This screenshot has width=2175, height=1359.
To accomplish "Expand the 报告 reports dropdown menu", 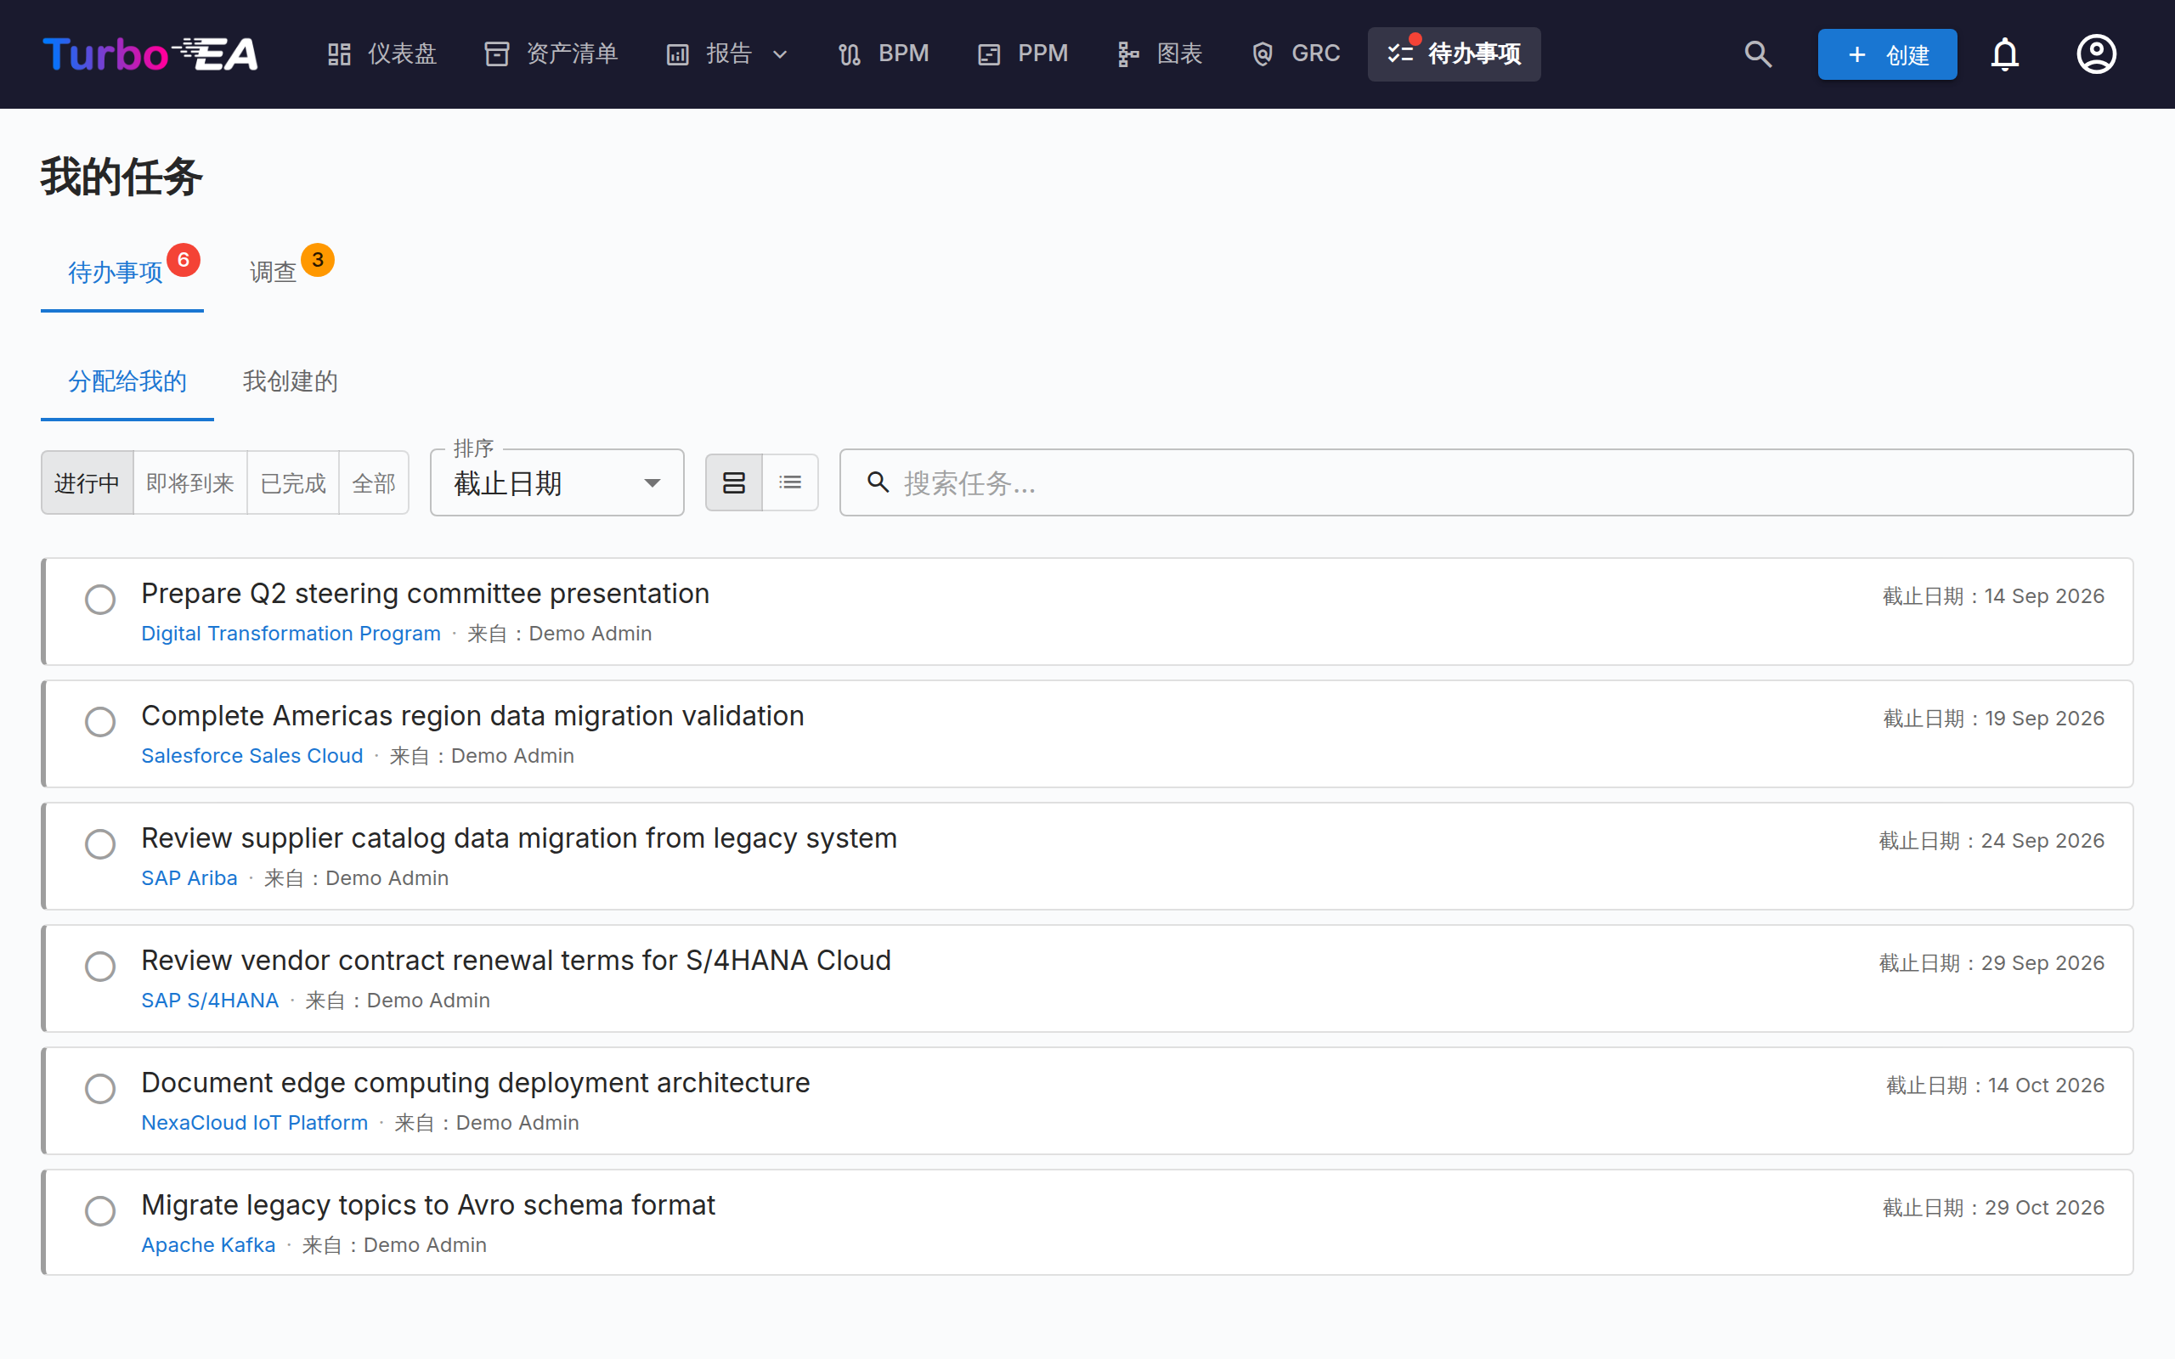I will tap(728, 54).
